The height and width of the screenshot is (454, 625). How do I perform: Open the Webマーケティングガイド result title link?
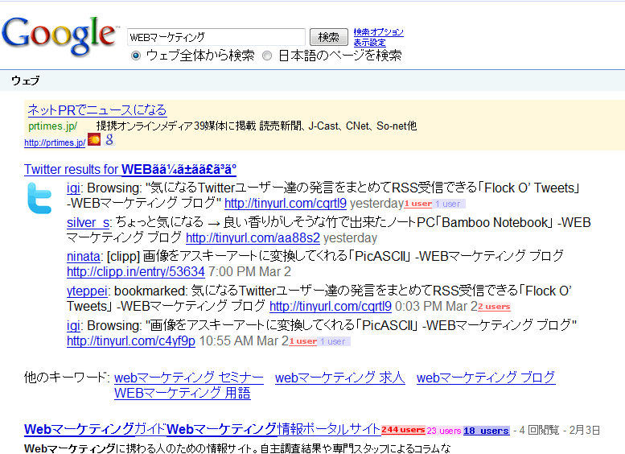coord(202,429)
